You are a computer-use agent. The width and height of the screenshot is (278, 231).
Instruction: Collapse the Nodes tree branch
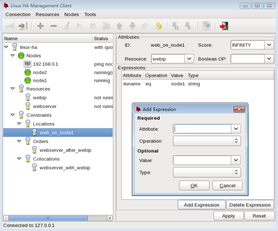pyautogui.click(x=13, y=56)
